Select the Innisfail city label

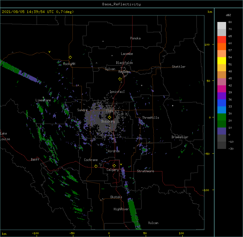coord(117,92)
